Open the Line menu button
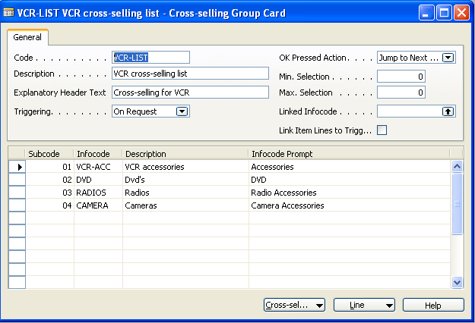 364,305
